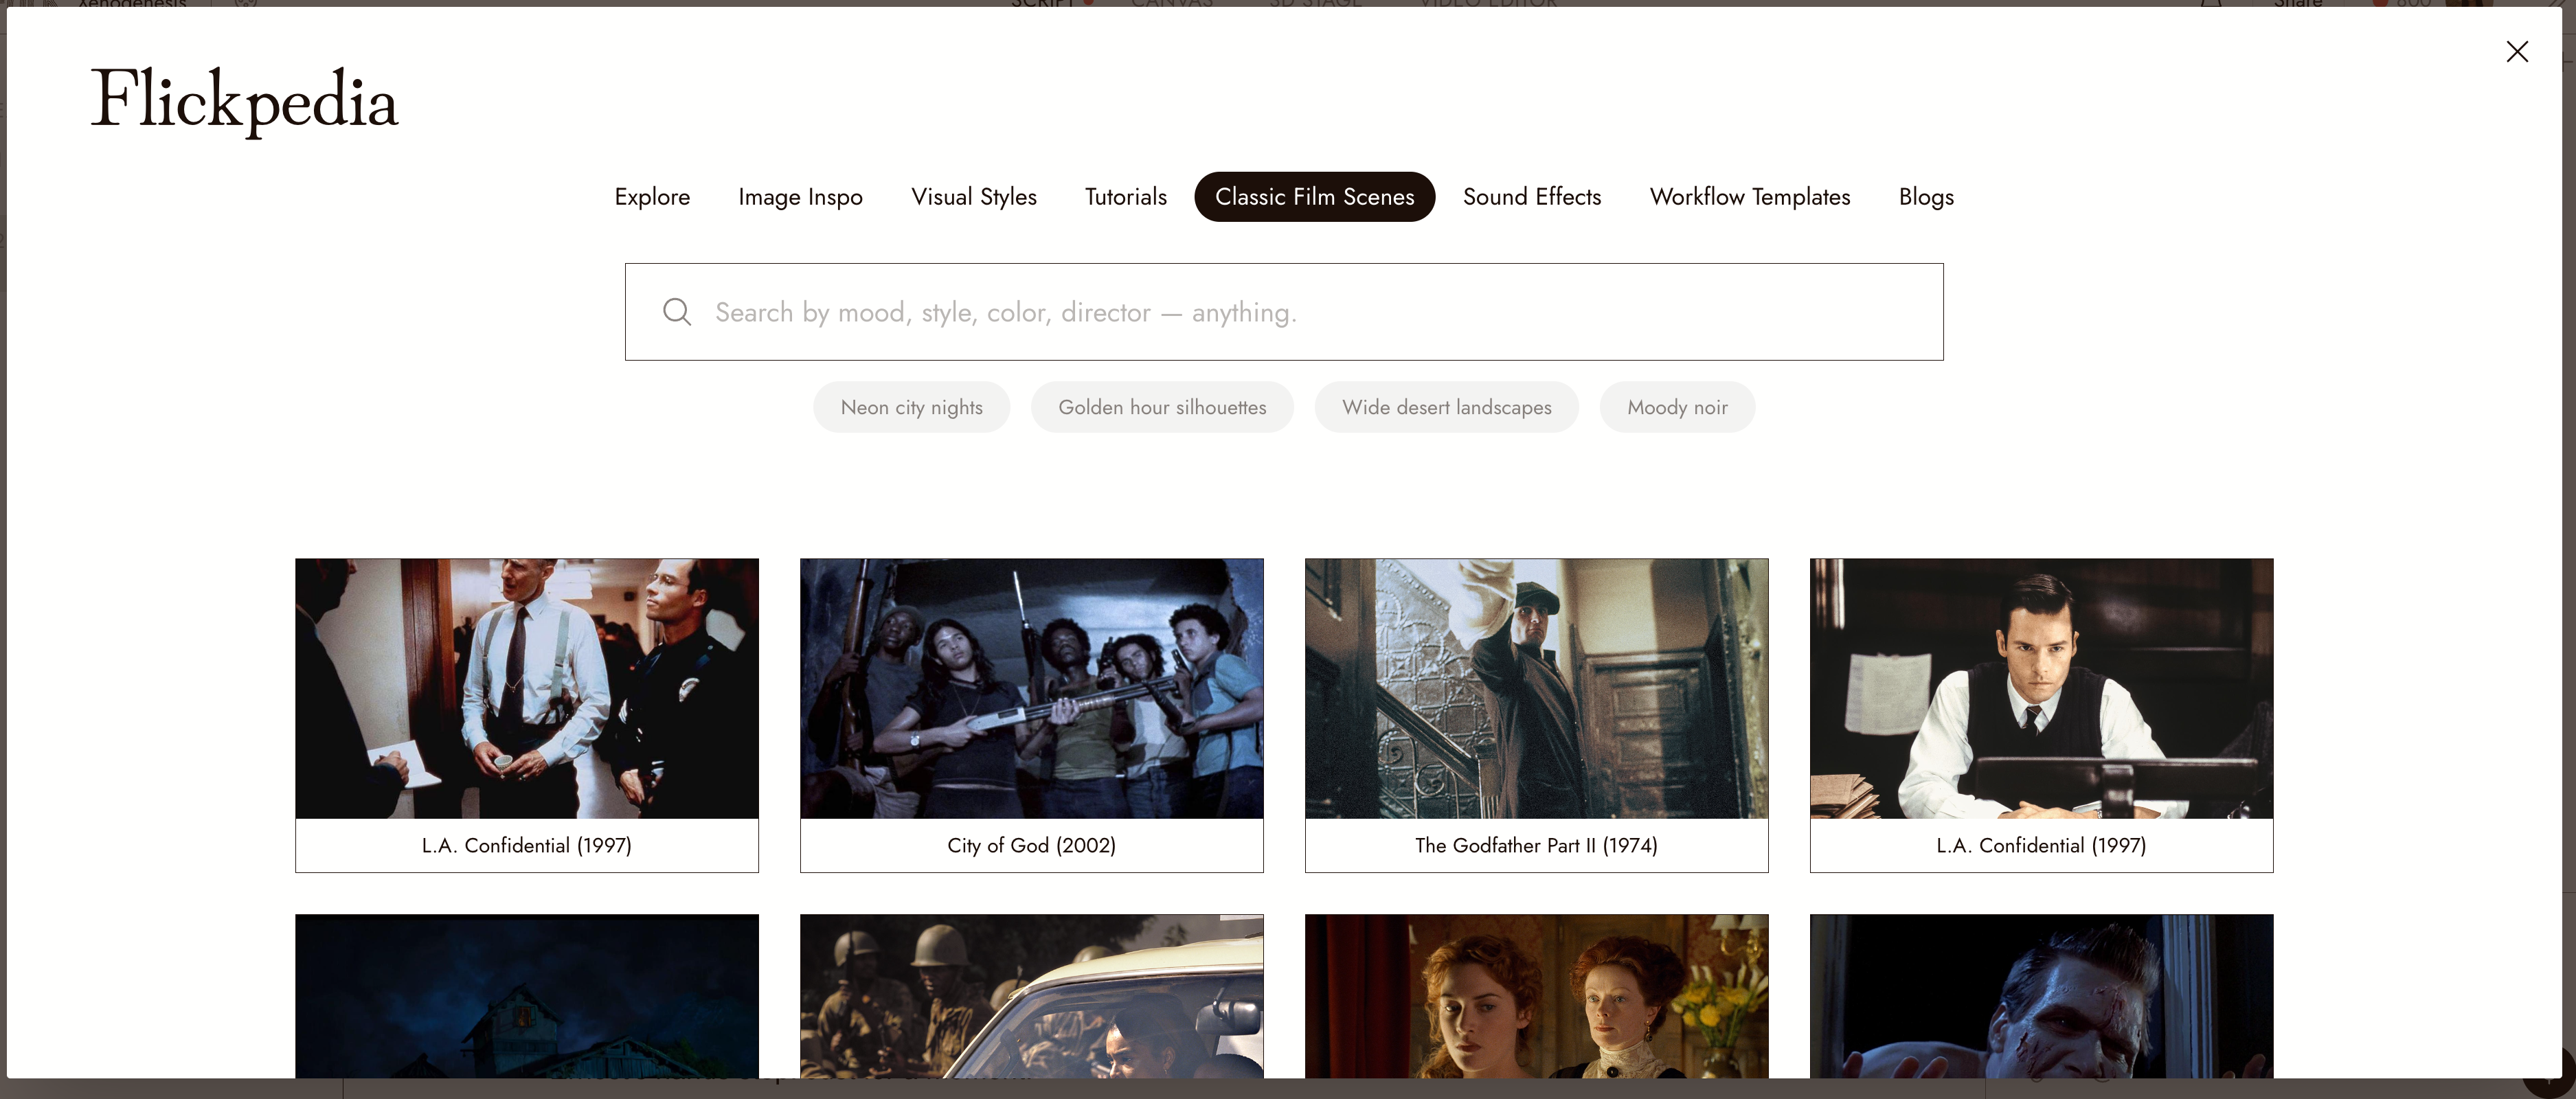Open the Explore tab
This screenshot has width=2576, height=1099.
click(652, 197)
